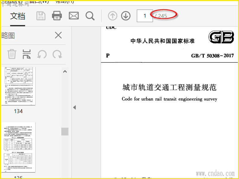Close the thumbnails panel
The height and width of the screenshot is (179, 239).
coord(58,35)
